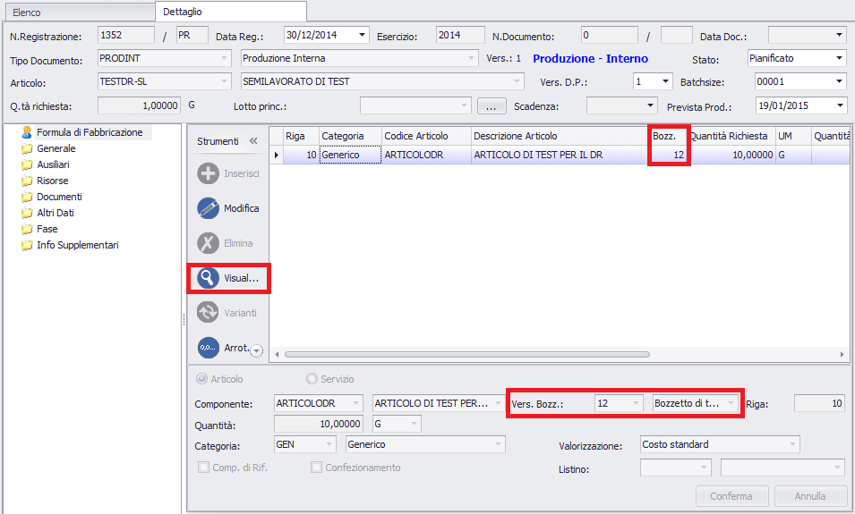Open the Ausiliari folder
The height and width of the screenshot is (514, 855).
[x=53, y=164]
